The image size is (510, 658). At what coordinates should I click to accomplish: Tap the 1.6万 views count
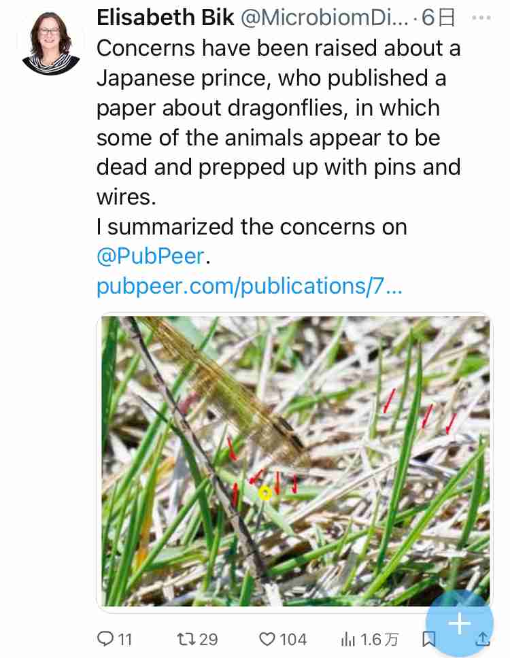[x=379, y=639]
